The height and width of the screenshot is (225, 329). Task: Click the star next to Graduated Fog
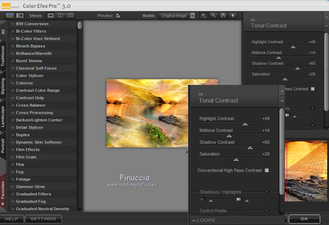click(13, 202)
